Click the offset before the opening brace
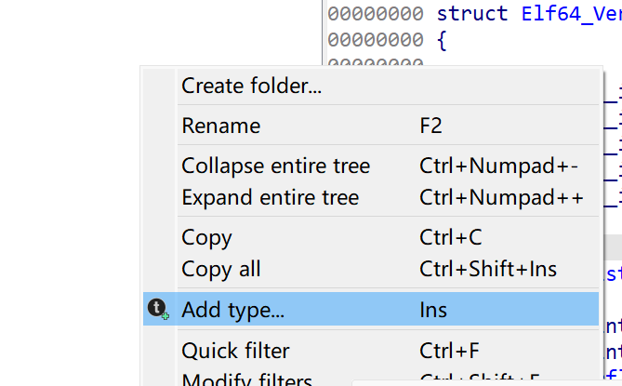 [377, 41]
